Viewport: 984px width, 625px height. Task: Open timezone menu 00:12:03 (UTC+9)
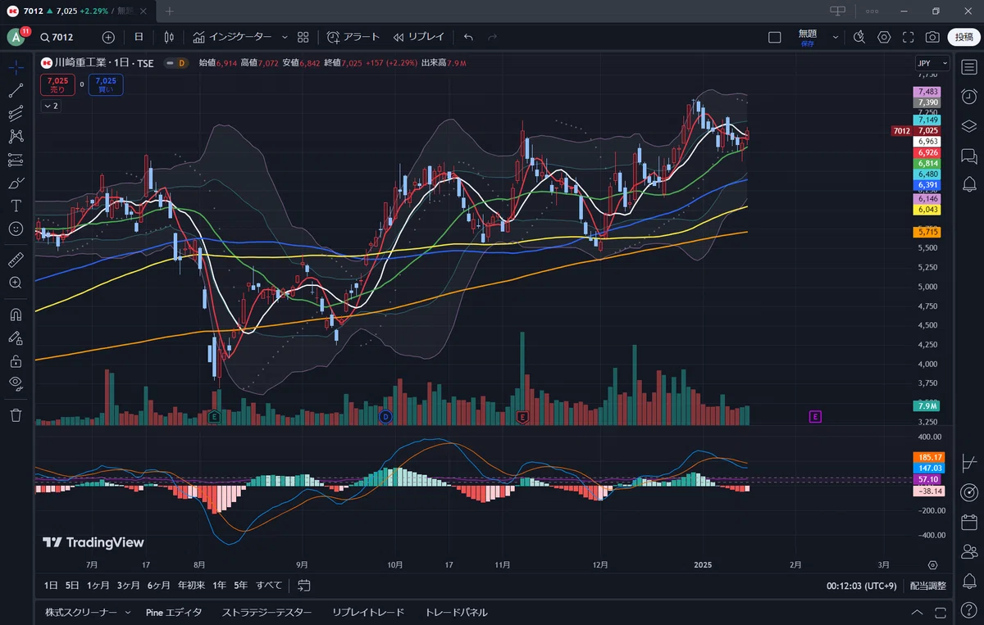[861, 586]
